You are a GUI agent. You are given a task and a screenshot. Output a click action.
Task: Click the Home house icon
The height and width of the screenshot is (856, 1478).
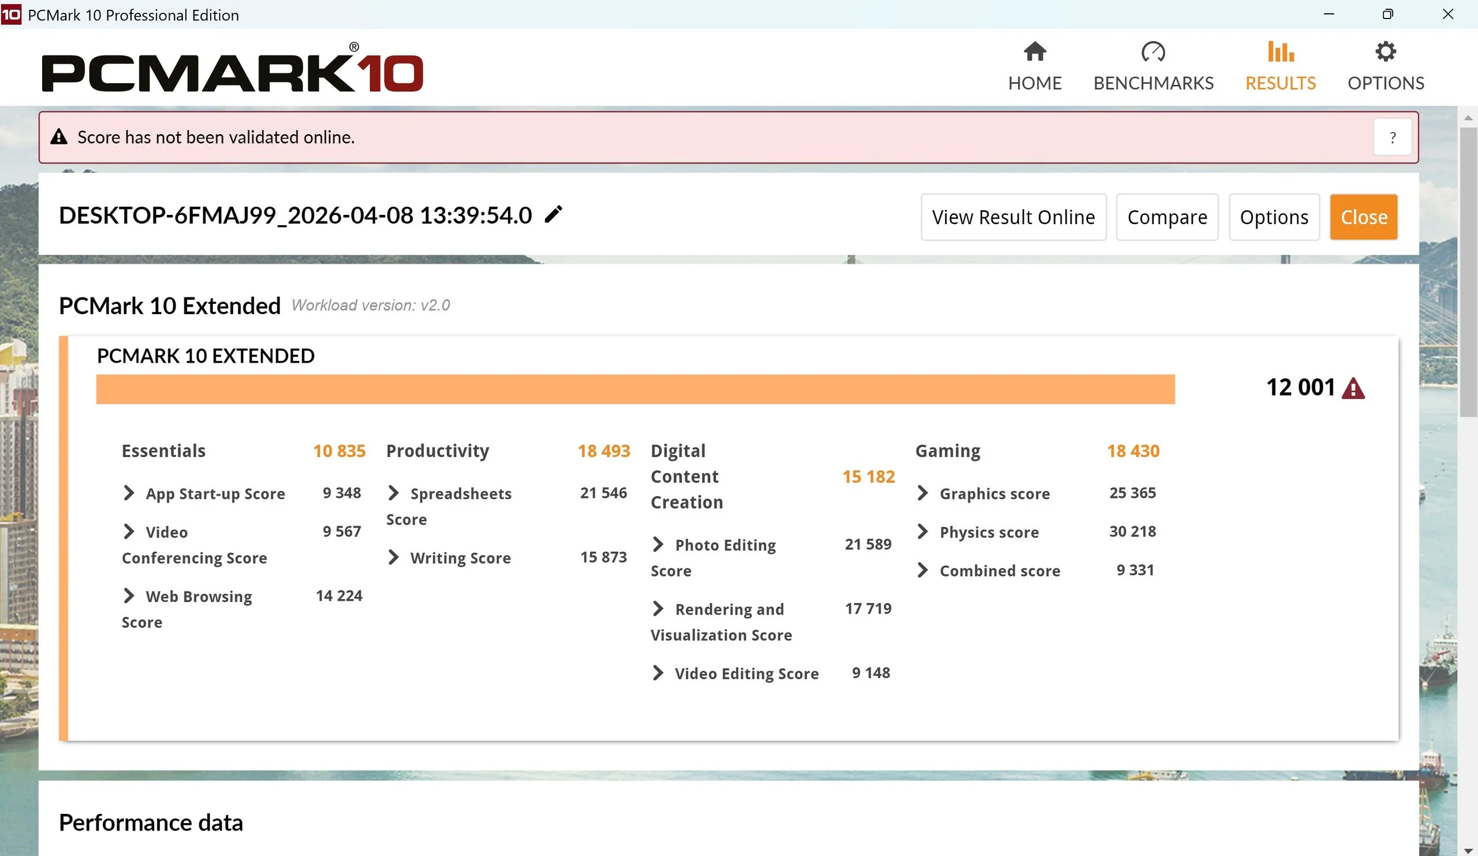(1035, 51)
